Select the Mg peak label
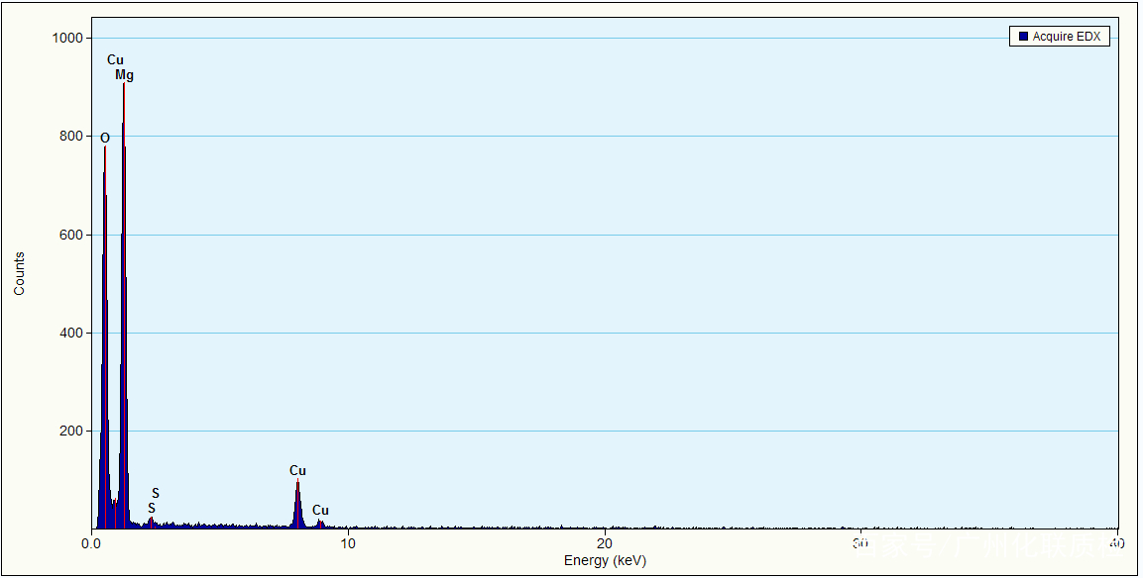The height and width of the screenshot is (578, 1143). [124, 75]
